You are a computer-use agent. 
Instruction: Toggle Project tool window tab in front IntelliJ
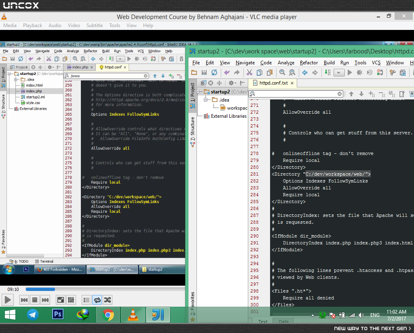192,95
